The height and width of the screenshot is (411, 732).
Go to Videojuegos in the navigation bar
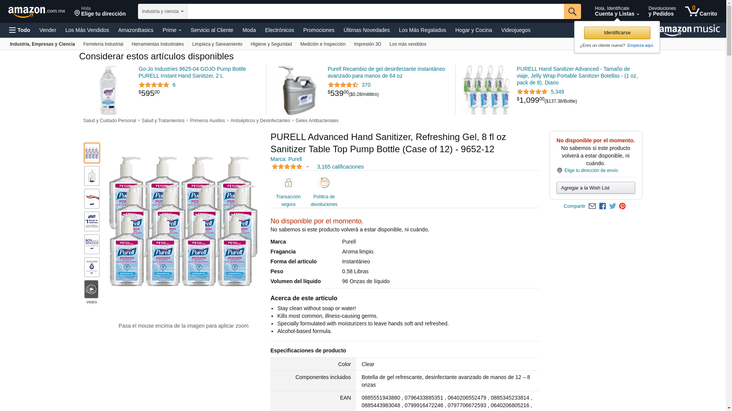pos(515,30)
